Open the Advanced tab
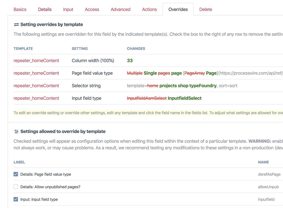 (121, 9)
